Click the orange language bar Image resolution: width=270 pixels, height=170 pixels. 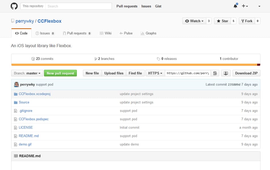pyautogui.click(x=134, y=65)
